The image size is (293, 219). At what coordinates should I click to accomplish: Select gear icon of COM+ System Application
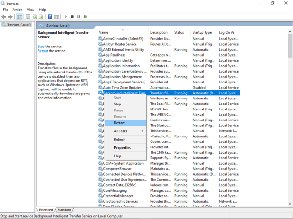coord(100,163)
